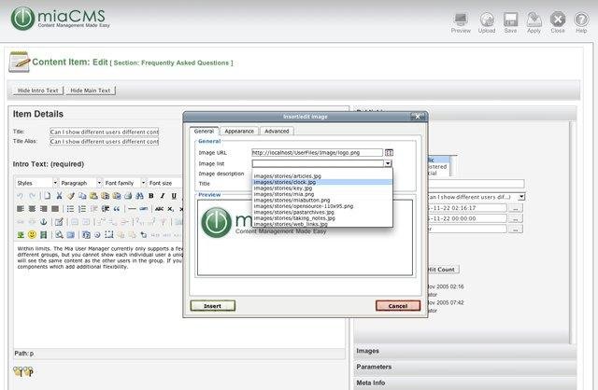Click the Cancel button
598x390 pixels.
coord(398,306)
